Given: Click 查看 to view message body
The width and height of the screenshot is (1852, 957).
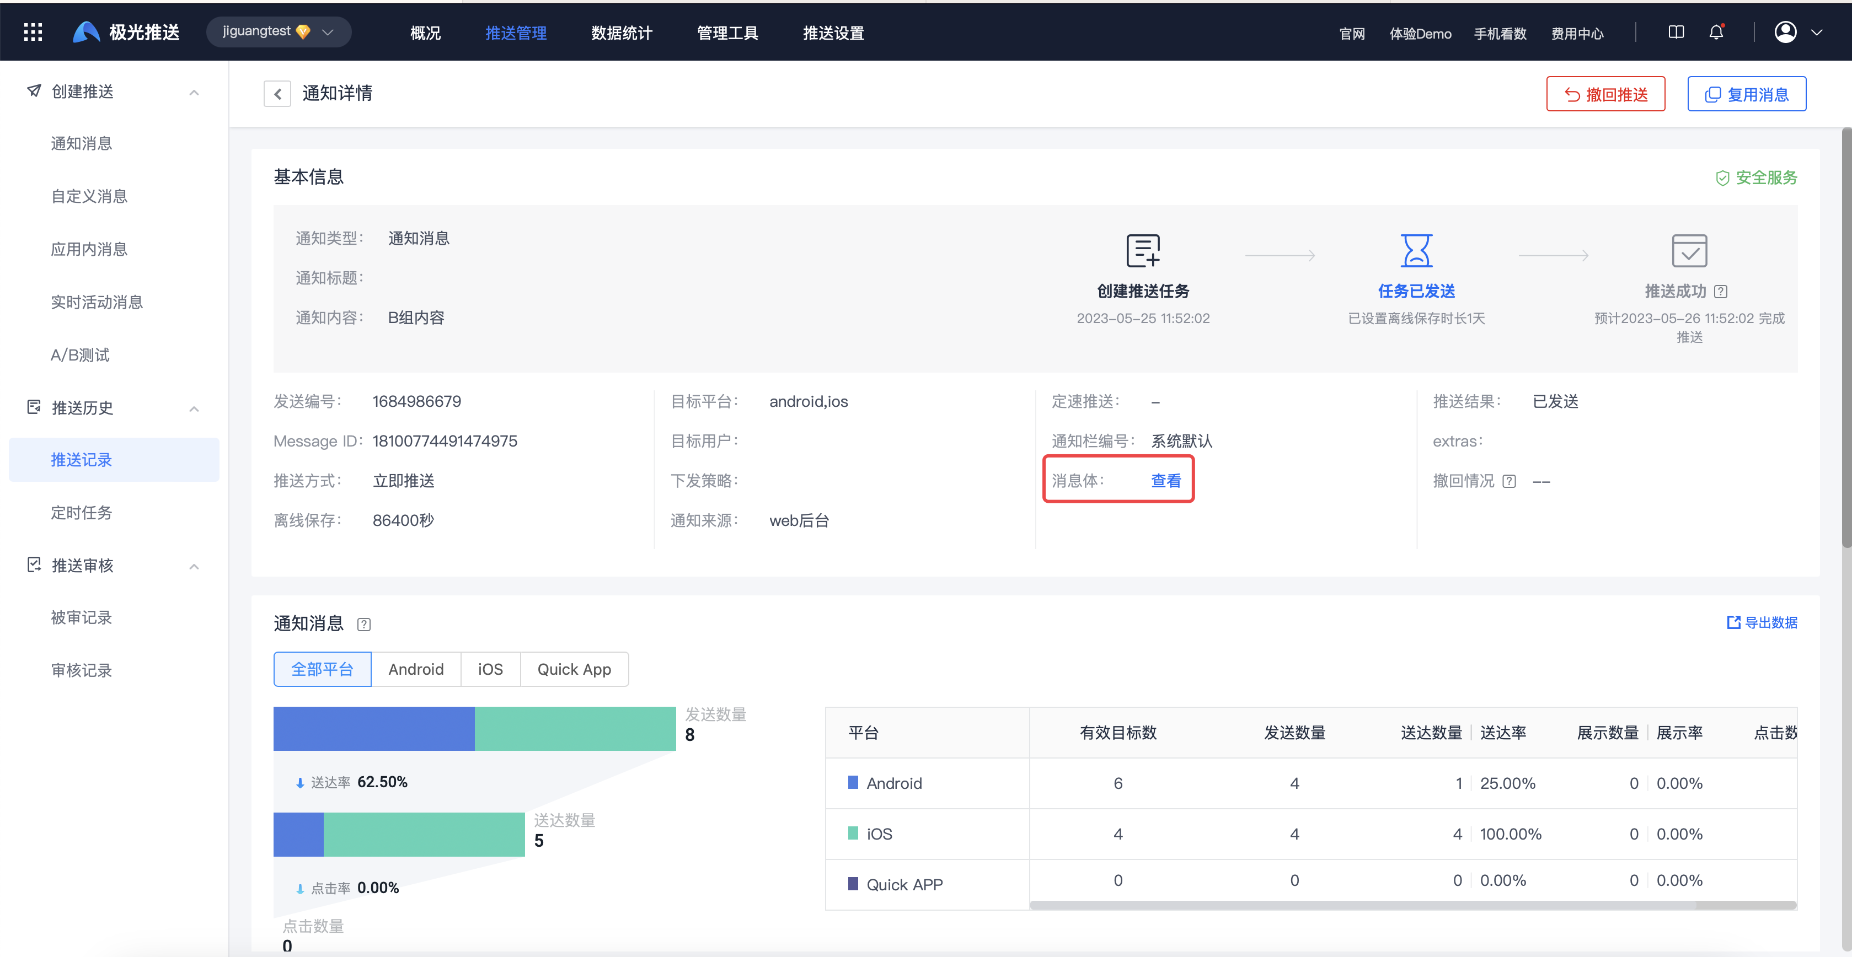Looking at the screenshot, I should (1165, 481).
